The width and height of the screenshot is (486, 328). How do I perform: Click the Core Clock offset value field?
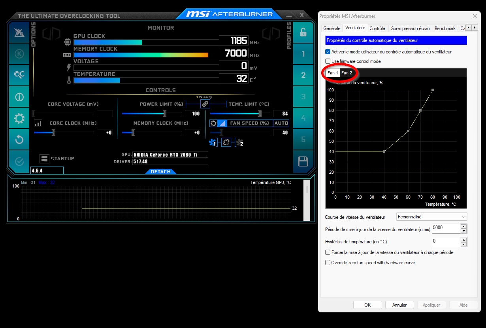point(105,133)
